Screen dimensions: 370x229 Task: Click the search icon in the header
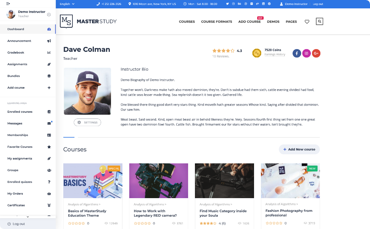[319, 22]
